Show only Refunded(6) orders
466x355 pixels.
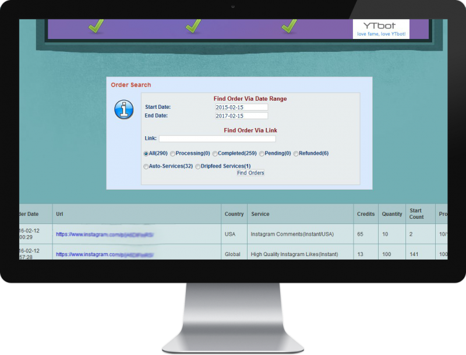296,154
